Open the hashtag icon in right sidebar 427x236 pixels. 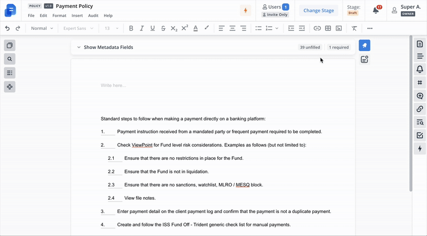coord(420,83)
